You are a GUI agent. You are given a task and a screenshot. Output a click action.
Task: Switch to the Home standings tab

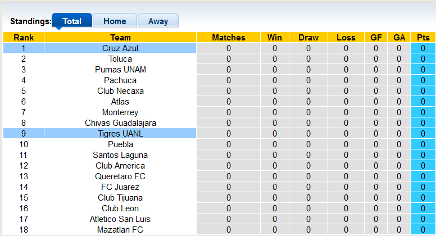[115, 21]
